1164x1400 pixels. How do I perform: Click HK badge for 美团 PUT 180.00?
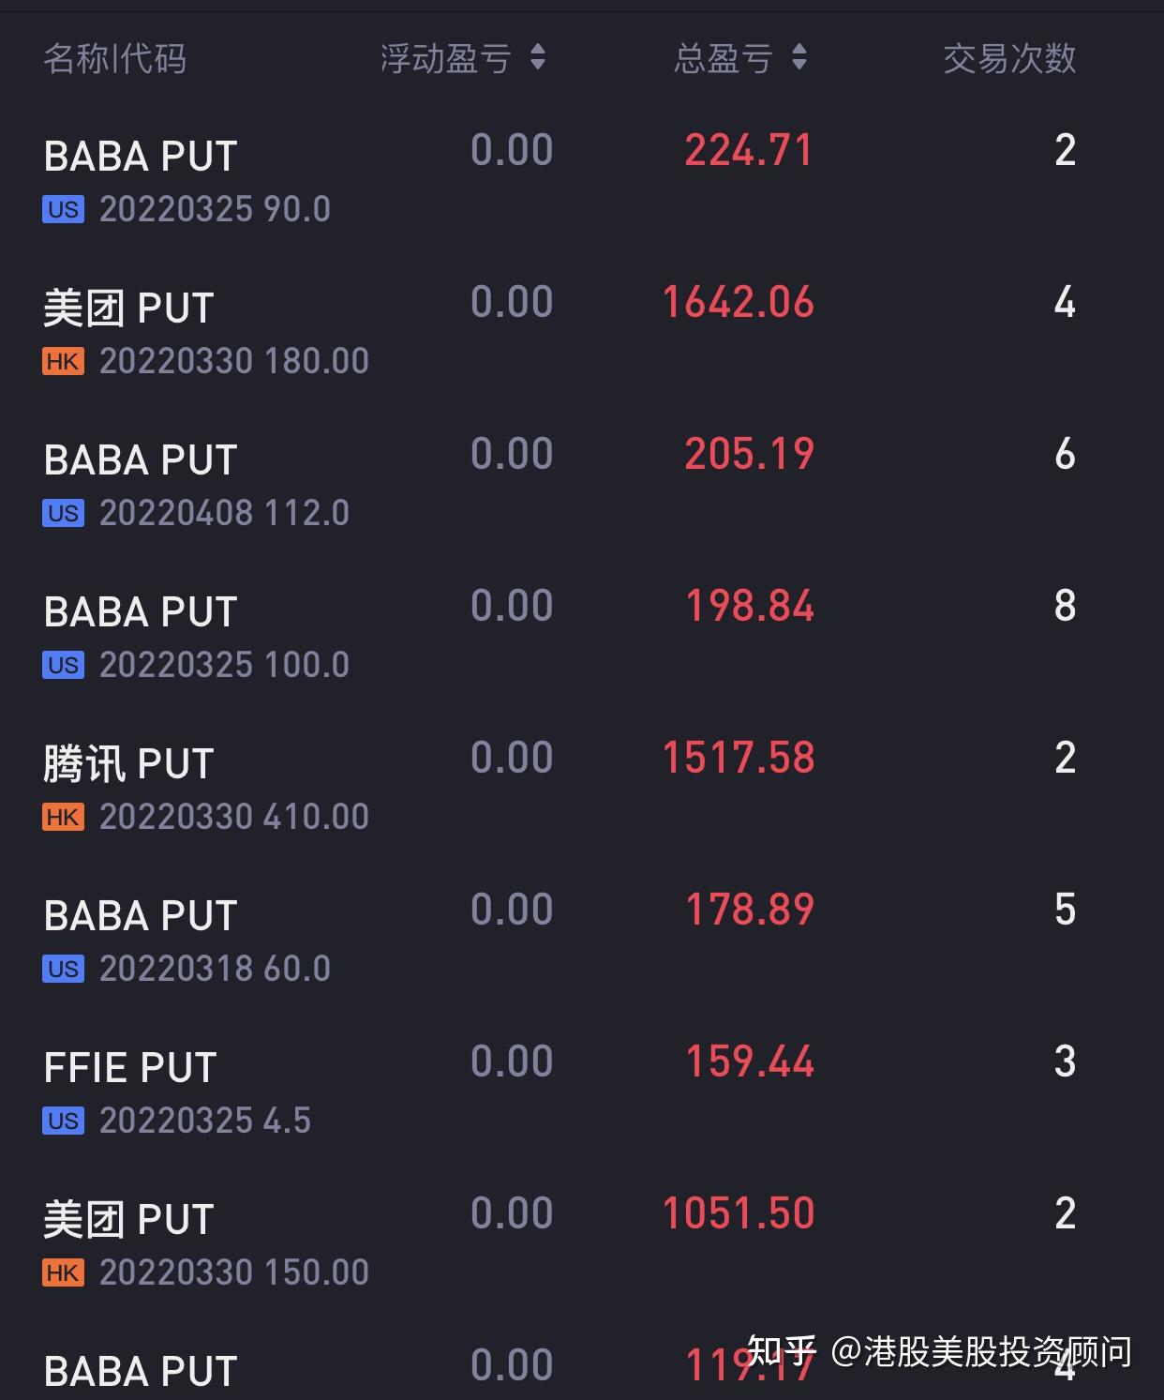pos(63,361)
